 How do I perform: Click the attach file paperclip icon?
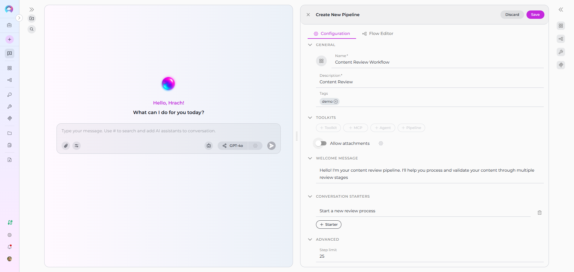tap(66, 146)
